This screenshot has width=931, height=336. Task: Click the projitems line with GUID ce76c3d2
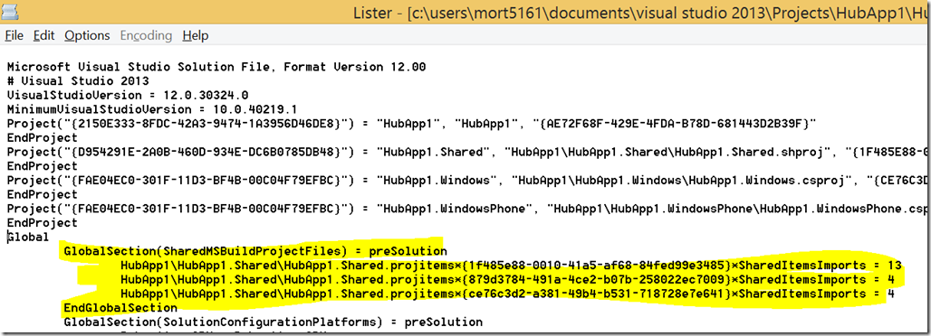(x=508, y=294)
